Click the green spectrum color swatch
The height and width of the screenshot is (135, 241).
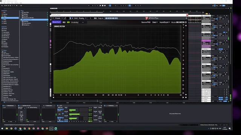(69, 22)
